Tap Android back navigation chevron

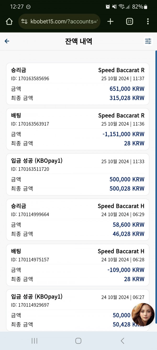[x=122, y=341]
